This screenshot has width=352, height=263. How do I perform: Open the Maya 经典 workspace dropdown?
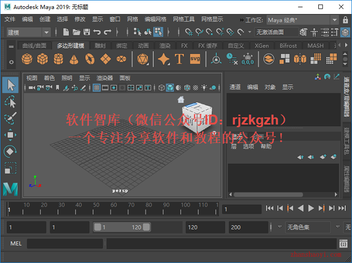(x=302, y=20)
